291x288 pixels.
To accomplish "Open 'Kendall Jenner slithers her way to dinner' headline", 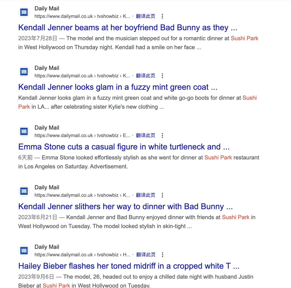I will point(126,207).
